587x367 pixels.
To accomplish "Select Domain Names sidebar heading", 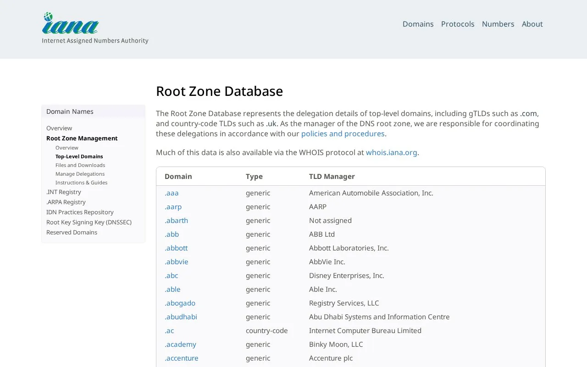I will pos(70,111).
